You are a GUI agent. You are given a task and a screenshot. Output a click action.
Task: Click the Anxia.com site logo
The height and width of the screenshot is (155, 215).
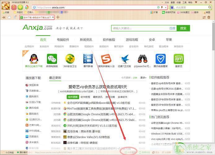point(37,27)
